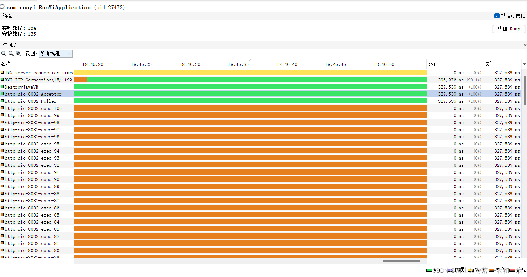This screenshot has height=277, width=527.
Task: Click the 295,276 ms running time value
Action: click(x=451, y=80)
